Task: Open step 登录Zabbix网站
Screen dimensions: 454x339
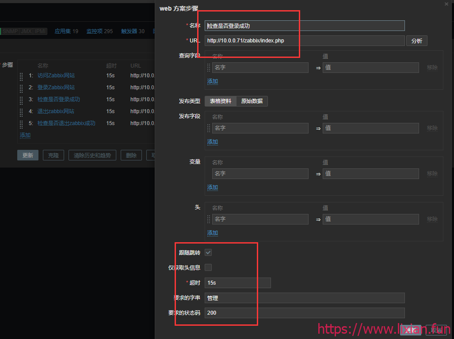Action: [56, 88]
